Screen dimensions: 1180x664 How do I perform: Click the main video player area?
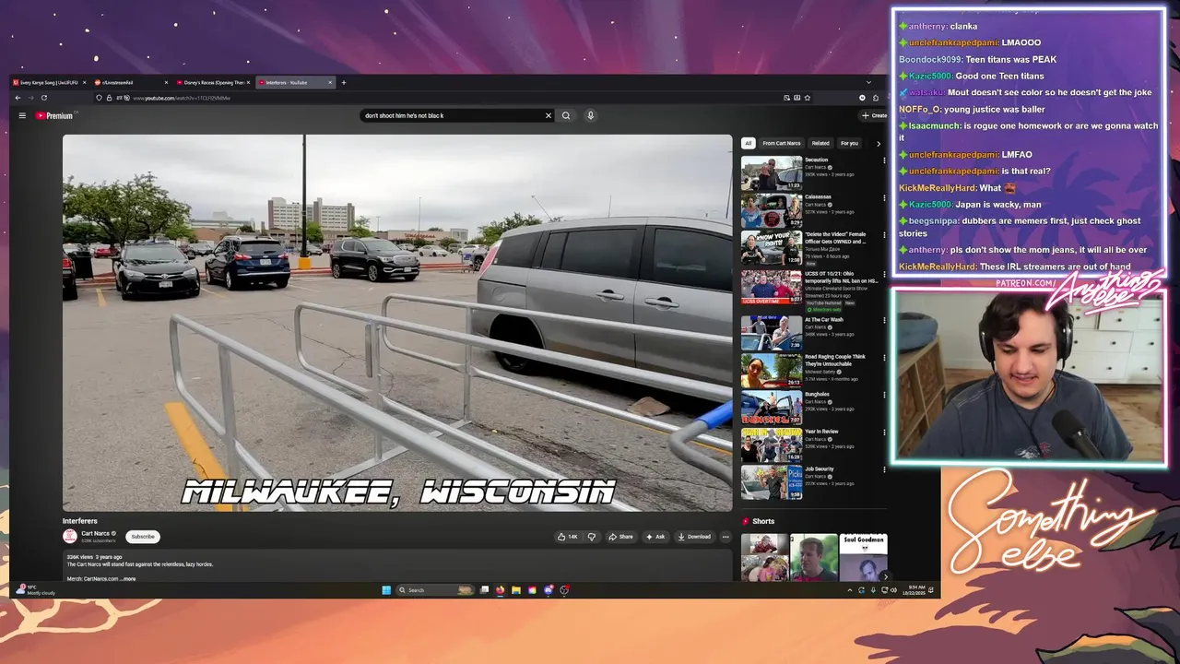point(397,323)
